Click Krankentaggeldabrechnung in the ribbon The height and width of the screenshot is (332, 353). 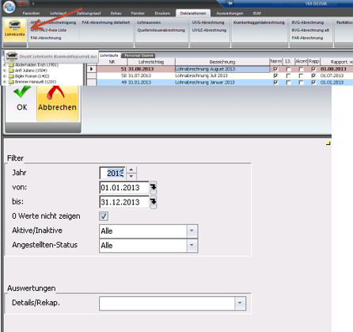(259, 22)
